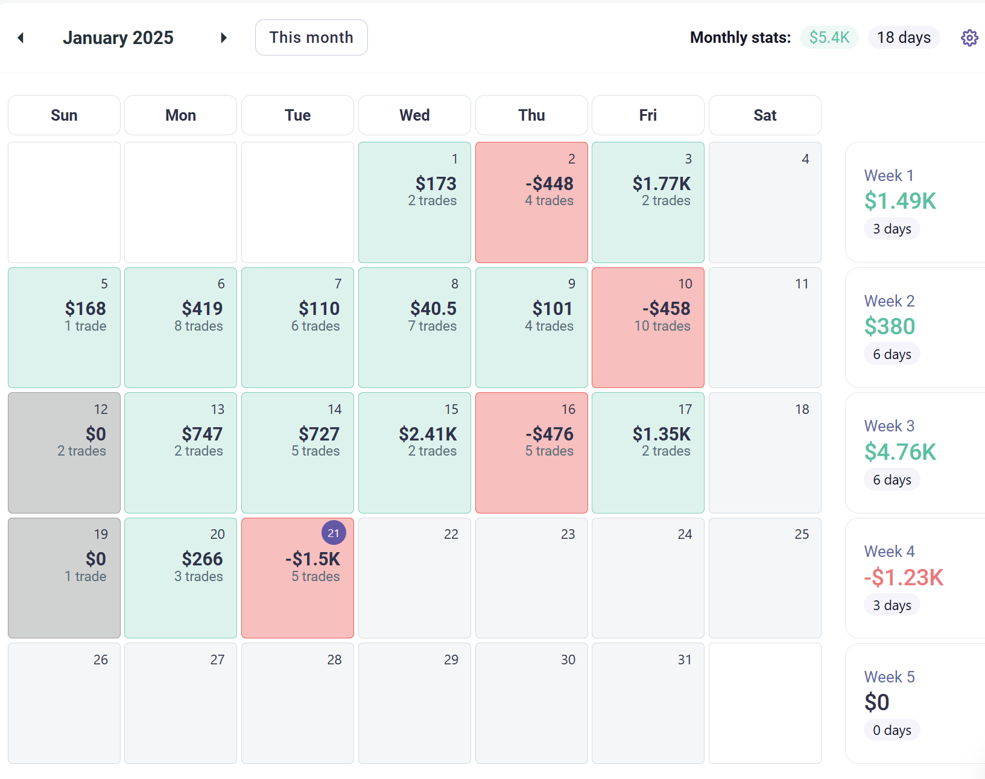Click the Wed column header

[x=414, y=115]
